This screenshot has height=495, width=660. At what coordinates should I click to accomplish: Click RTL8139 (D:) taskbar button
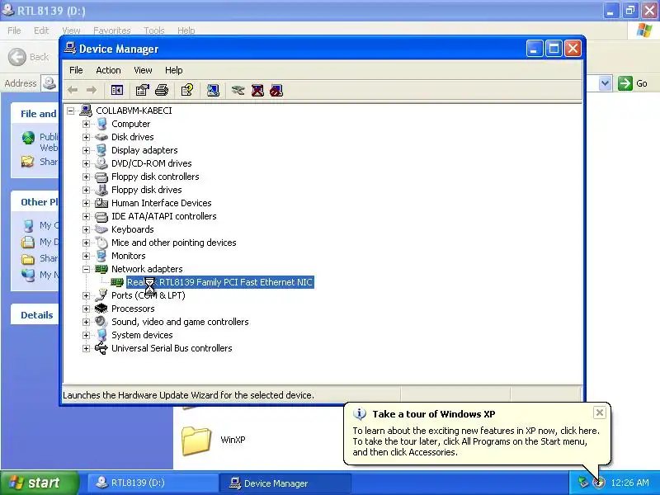pos(153,483)
